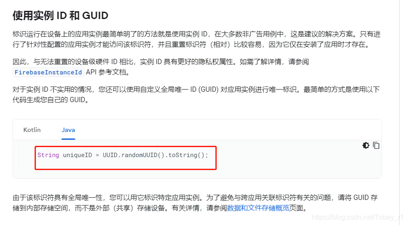Viewport: 407px width, 225px height.
Task: Select the Java code tab
Action: tap(68, 130)
